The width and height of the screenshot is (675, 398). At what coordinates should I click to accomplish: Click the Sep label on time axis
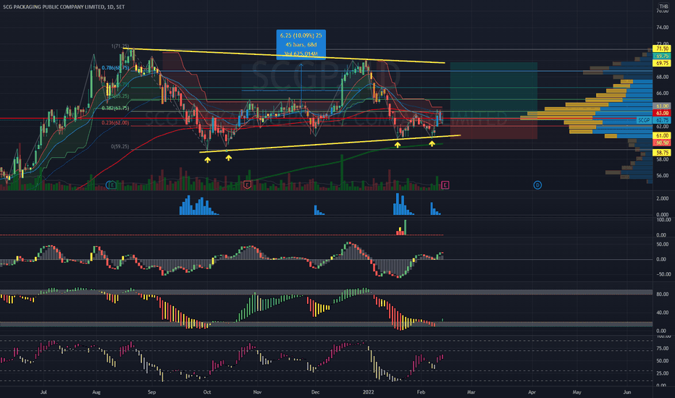point(151,392)
